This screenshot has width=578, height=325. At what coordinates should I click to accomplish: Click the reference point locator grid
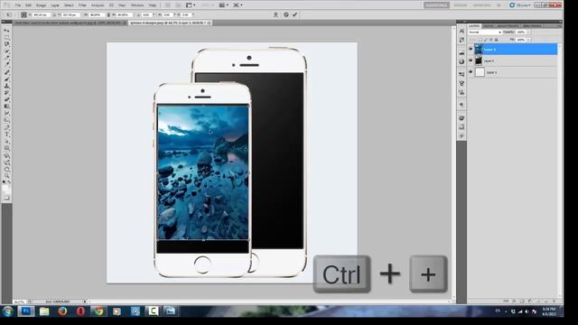point(23,14)
